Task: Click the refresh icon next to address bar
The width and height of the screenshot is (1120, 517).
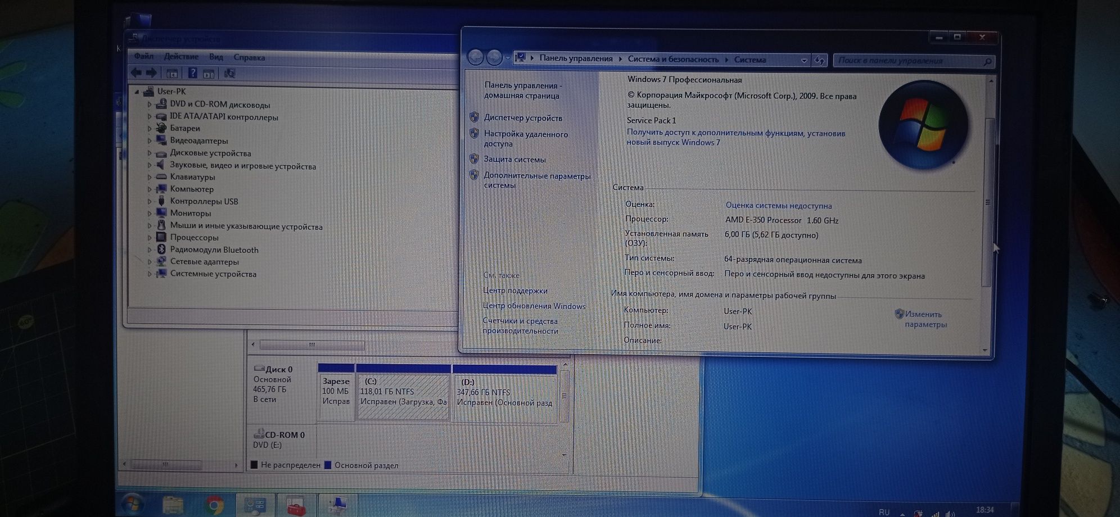Action: pos(819,60)
